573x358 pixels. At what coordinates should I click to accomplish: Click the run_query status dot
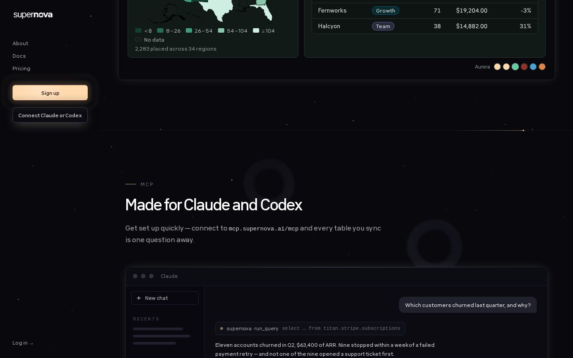coord(222,328)
